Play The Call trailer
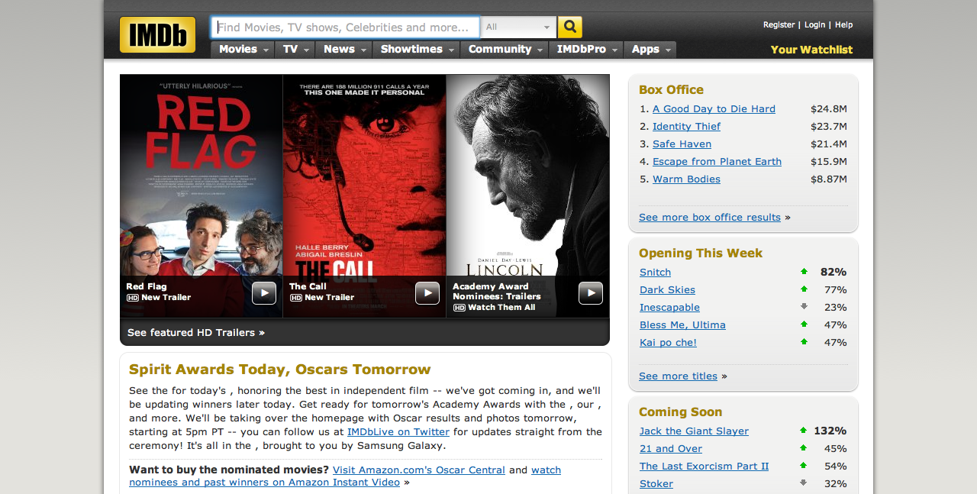This screenshot has width=977, height=494. click(x=427, y=293)
